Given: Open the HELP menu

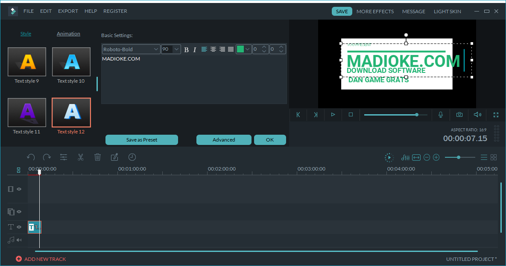Looking at the screenshot, I should click(91, 11).
